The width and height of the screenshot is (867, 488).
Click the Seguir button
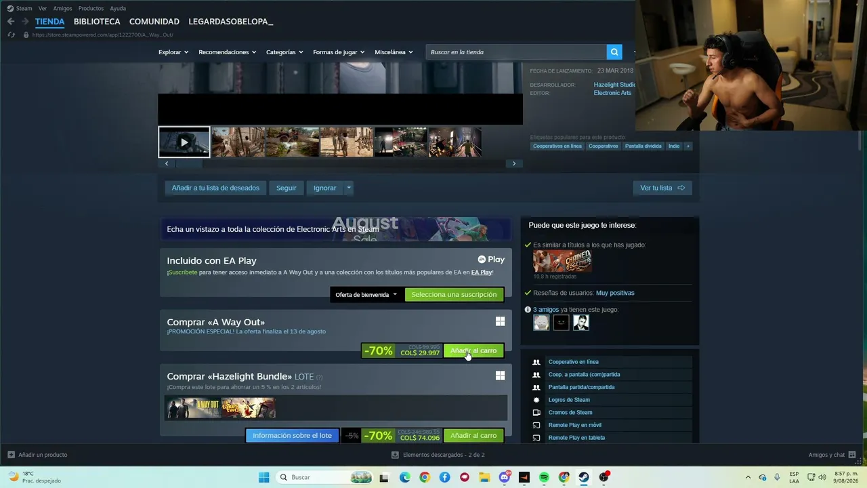(286, 188)
